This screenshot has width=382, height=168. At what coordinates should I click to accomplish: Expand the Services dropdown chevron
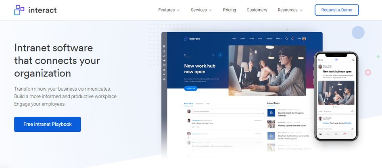click(x=210, y=10)
